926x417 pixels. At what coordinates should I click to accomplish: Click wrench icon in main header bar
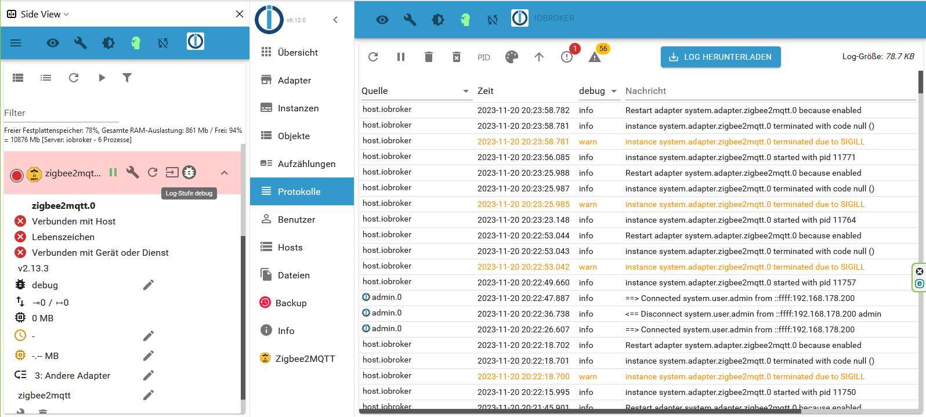[x=410, y=20]
